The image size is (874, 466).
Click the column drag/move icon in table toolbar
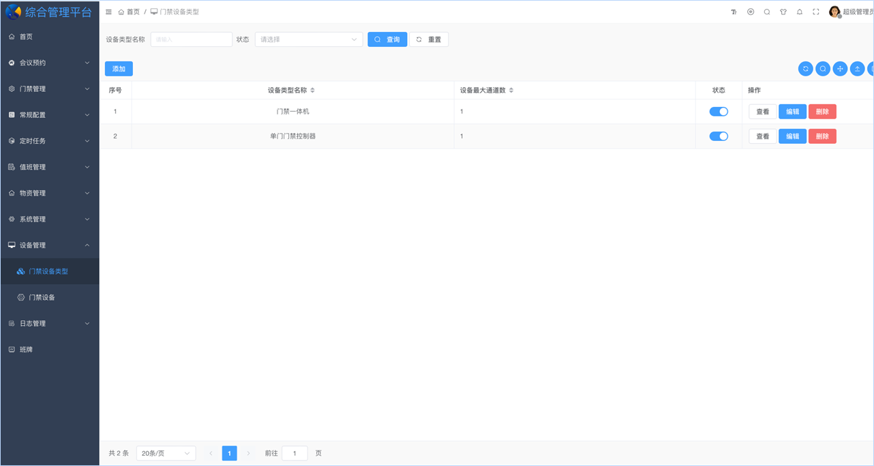coord(840,69)
